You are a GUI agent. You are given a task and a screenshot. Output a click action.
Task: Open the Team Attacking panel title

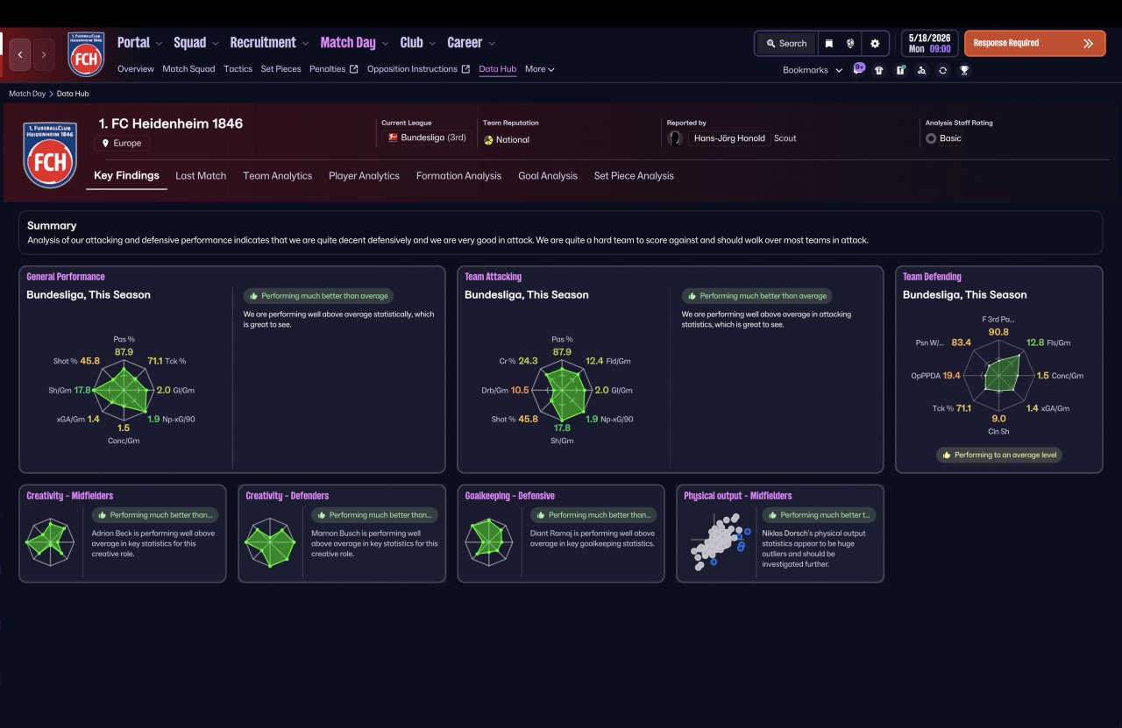494,277
